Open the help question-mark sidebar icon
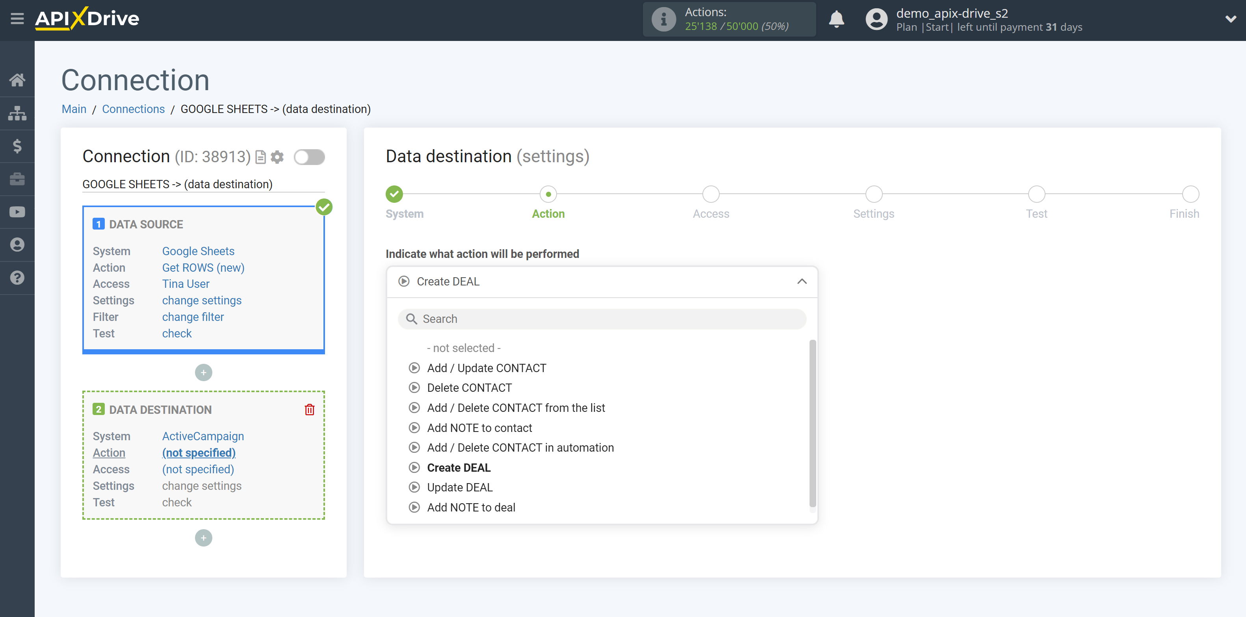Screen dimensions: 1246x617 pyautogui.click(x=17, y=278)
